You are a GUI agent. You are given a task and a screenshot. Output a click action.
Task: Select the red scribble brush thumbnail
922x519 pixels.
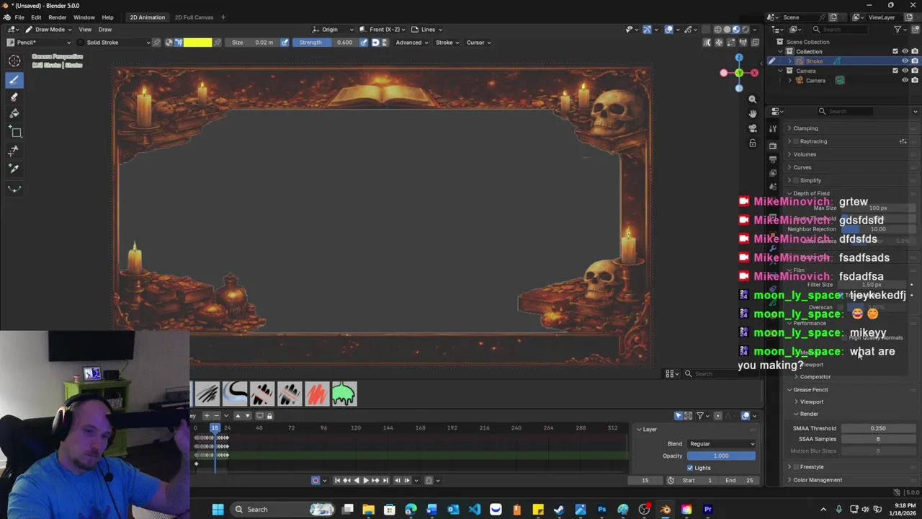pos(317,394)
